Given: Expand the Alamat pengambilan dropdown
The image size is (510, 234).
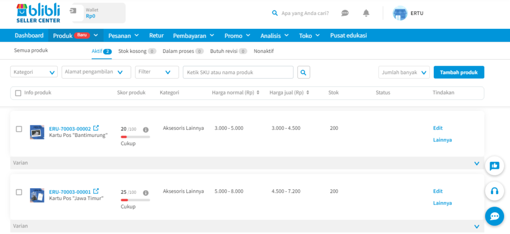Looking at the screenshot, I should (x=96, y=72).
